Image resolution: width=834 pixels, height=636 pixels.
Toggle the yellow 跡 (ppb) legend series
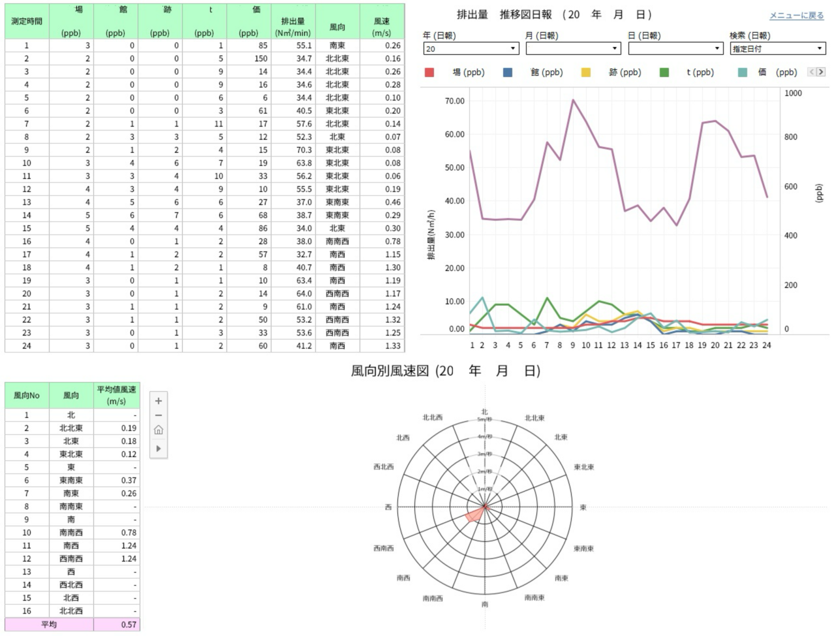point(585,72)
